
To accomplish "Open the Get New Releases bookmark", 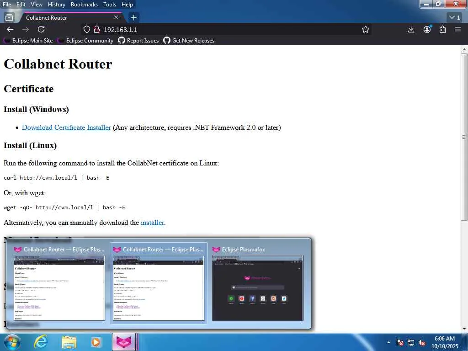I will pyautogui.click(x=189, y=41).
